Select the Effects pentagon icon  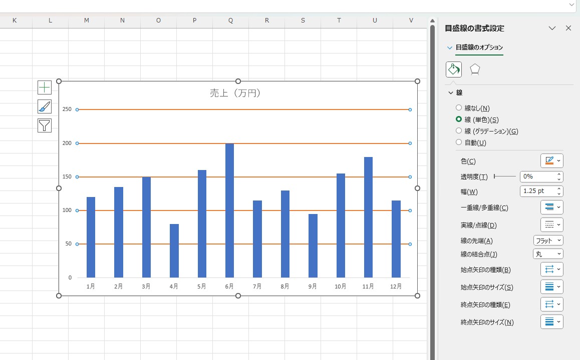[x=475, y=69]
